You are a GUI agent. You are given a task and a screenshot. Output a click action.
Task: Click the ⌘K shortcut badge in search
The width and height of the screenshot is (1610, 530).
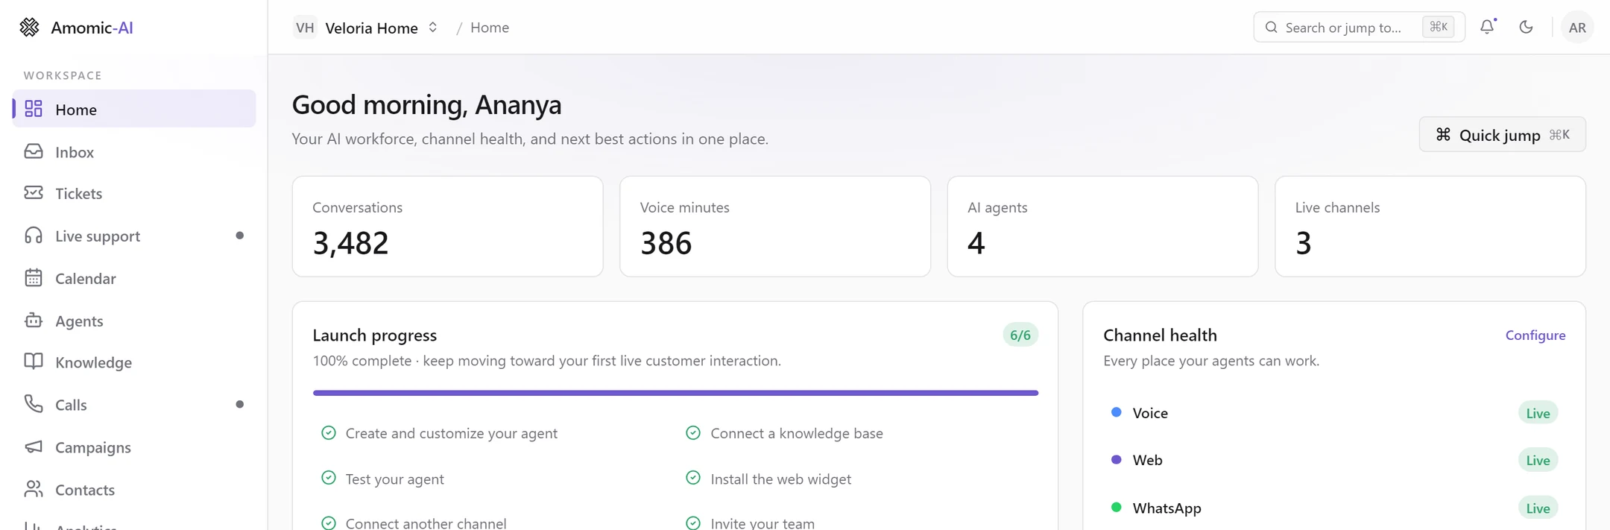pyautogui.click(x=1438, y=27)
